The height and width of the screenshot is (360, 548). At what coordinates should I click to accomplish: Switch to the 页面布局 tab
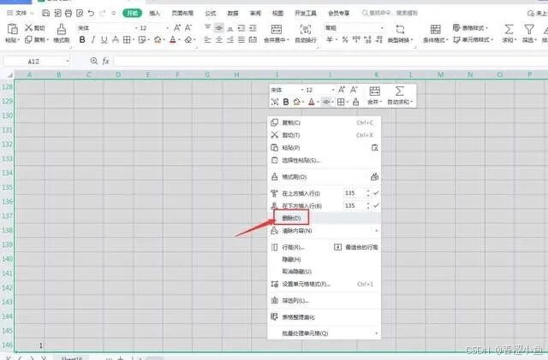pos(182,14)
